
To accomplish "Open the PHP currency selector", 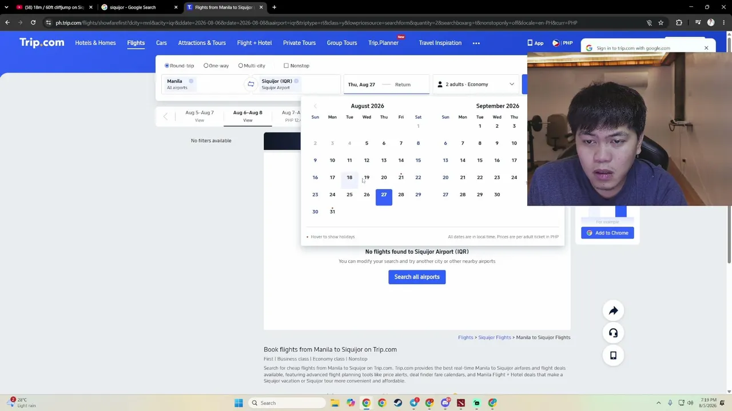I will click(563, 43).
